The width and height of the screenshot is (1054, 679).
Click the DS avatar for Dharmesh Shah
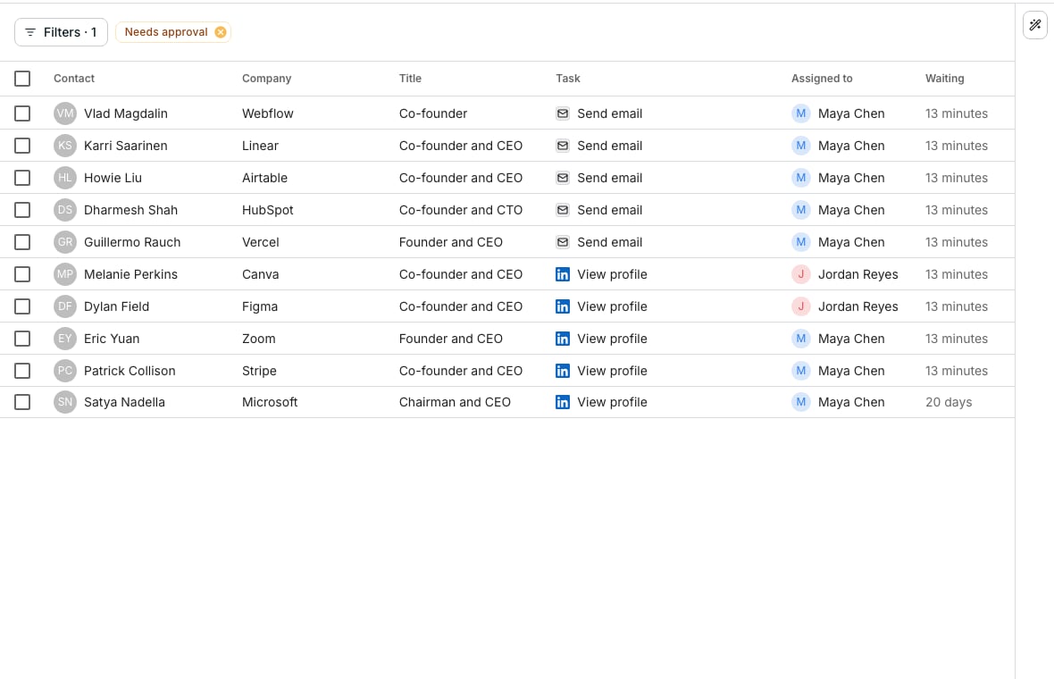coord(65,211)
